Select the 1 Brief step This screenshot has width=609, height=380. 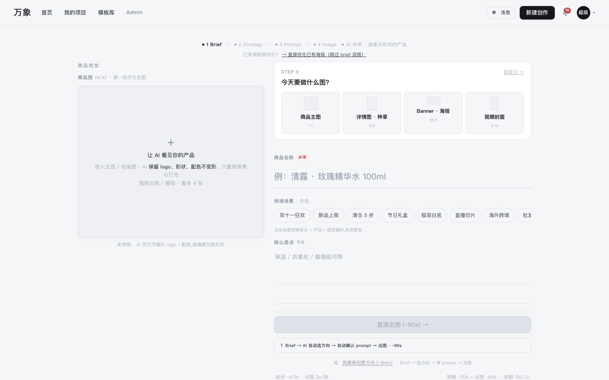point(212,44)
